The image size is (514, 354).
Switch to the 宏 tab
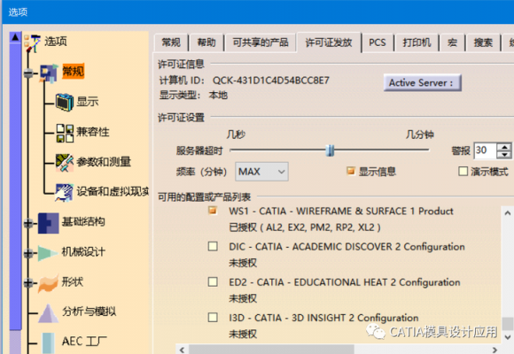point(452,42)
